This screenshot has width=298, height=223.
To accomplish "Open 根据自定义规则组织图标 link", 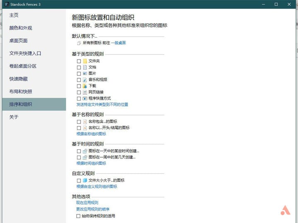I will 97,187.
